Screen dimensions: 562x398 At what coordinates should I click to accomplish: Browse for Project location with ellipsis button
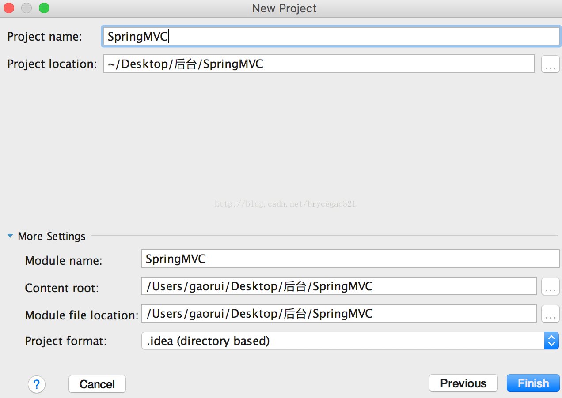[x=550, y=64]
